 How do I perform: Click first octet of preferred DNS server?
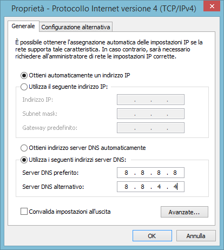click(126, 173)
